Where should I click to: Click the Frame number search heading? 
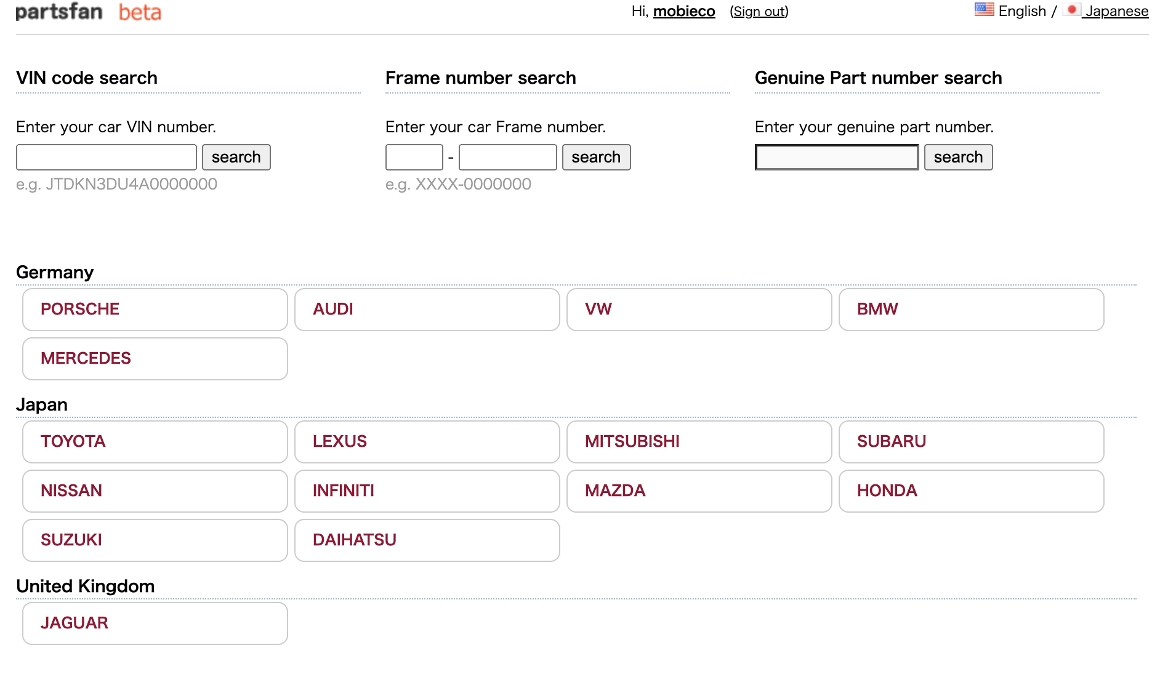pyautogui.click(x=481, y=78)
